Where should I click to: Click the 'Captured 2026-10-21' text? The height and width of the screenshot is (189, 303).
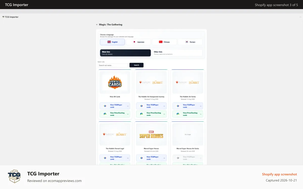click(x=281, y=180)
